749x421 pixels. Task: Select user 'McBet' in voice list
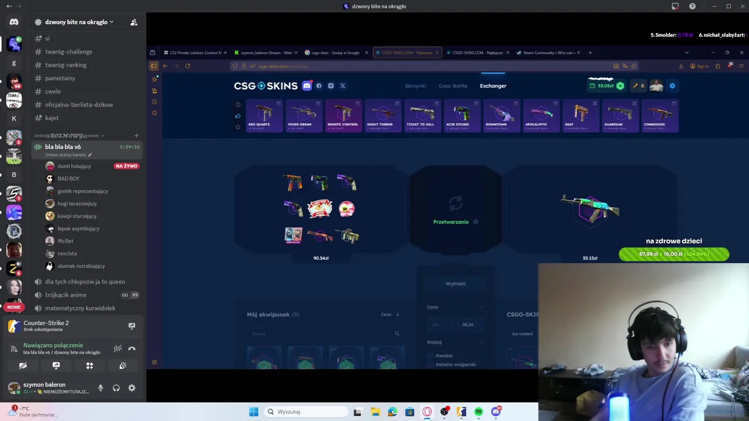coord(66,241)
